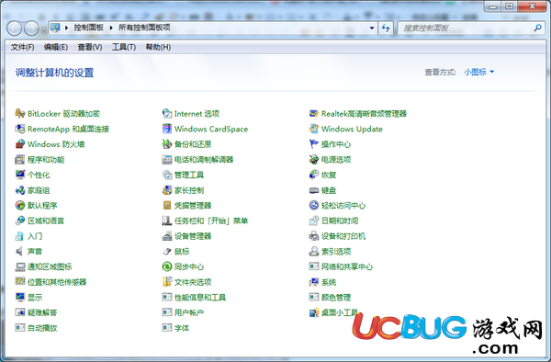The width and height of the screenshot is (551, 362).
Task: Open the 凭据管理器 link
Action: (193, 206)
